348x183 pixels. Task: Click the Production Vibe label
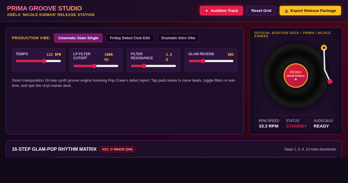click(31, 38)
